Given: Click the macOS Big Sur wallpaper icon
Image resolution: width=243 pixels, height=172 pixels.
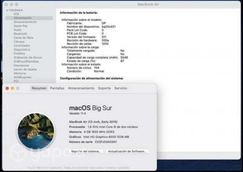Looking at the screenshot, I should point(36,131).
